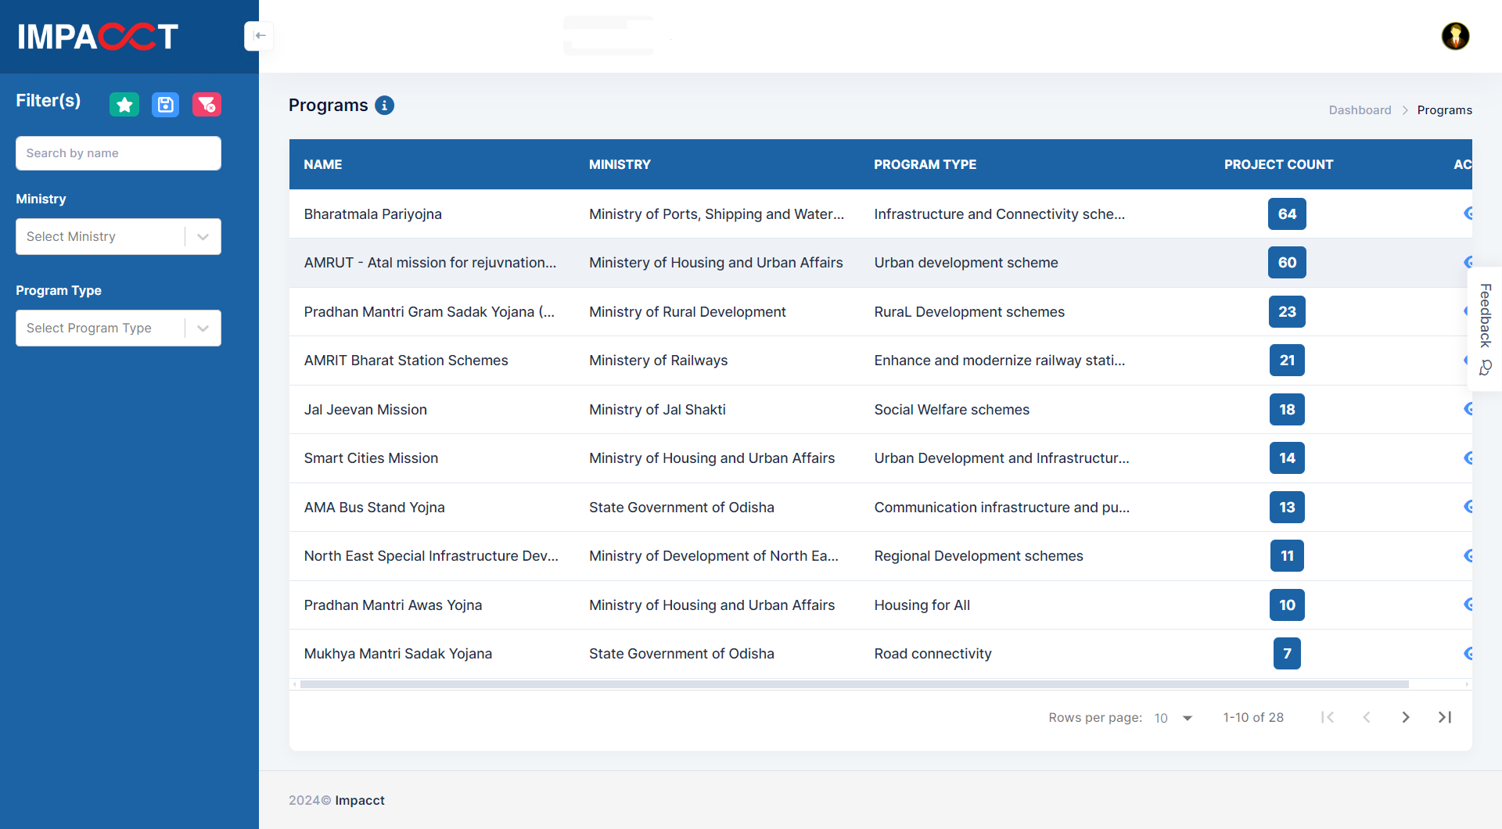The width and height of the screenshot is (1502, 829).
Task: Click the Search by name field
Action: (118, 153)
